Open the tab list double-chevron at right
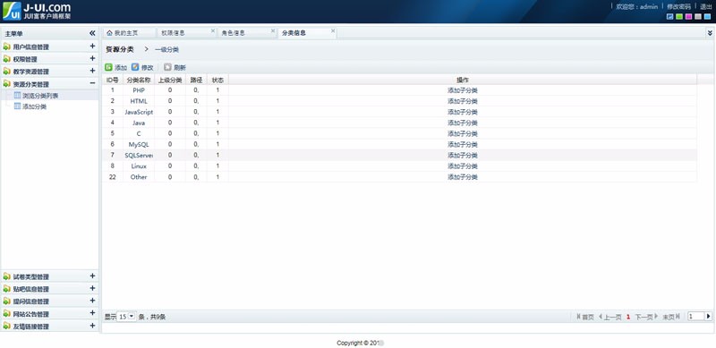Image resolution: width=716 pixels, height=348 pixels. pyautogui.click(x=710, y=33)
